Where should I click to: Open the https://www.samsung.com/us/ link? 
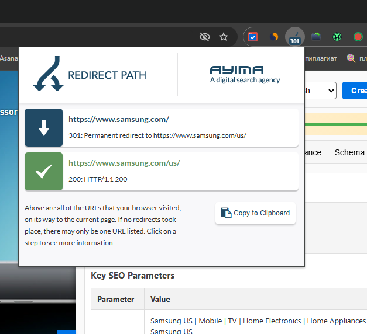[124, 163]
